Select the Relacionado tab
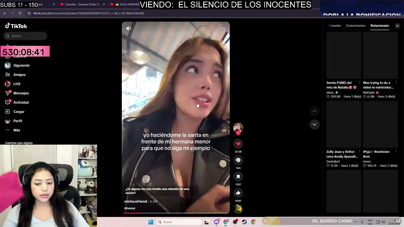This screenshot has height=227, width=404. click(380, 26)
